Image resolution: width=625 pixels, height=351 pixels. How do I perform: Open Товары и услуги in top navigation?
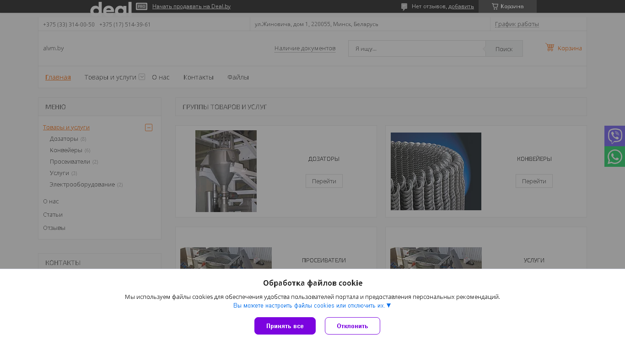pyautogui.click(x=110, y=77)
